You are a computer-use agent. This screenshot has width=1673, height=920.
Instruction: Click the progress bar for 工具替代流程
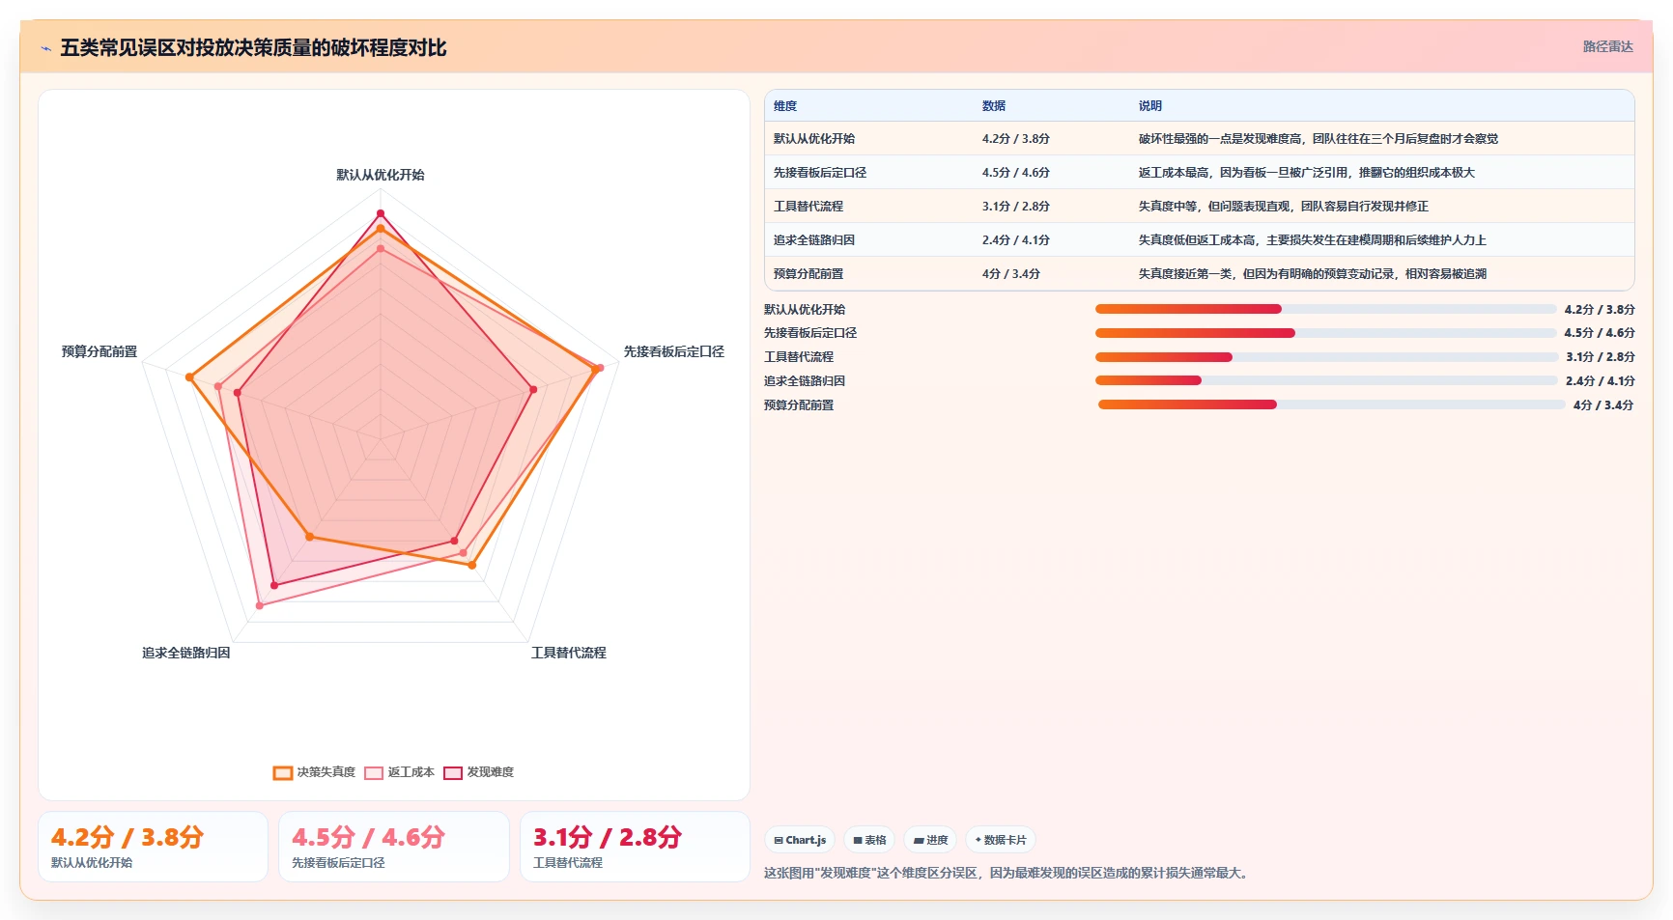[1326, 357]
